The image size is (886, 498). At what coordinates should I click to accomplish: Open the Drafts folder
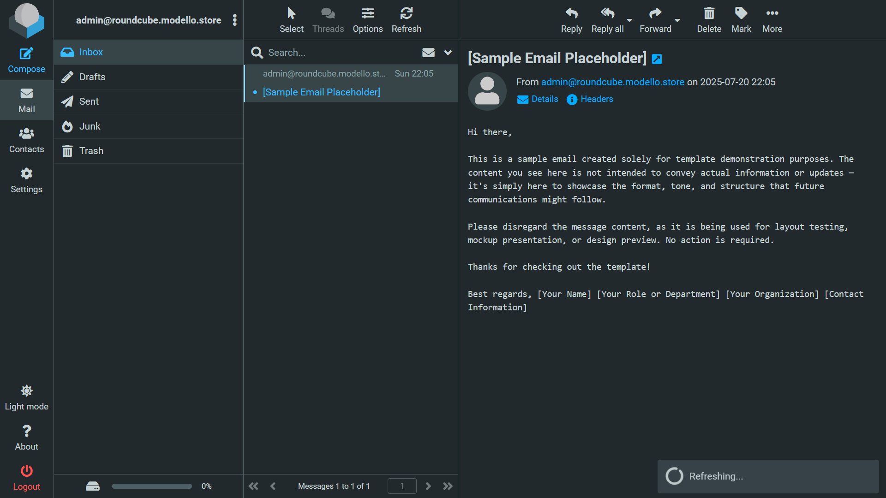point(149,77)
